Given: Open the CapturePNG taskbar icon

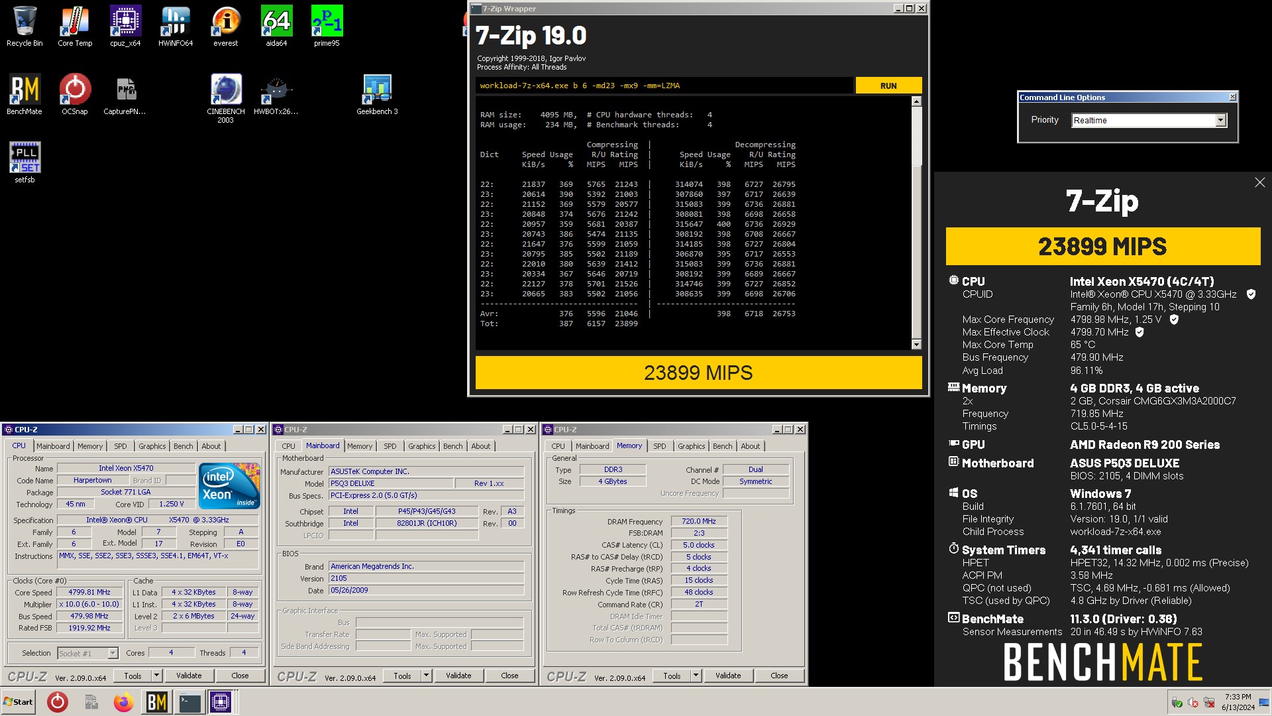Looking at the screenshot, I should coord(91,702).
